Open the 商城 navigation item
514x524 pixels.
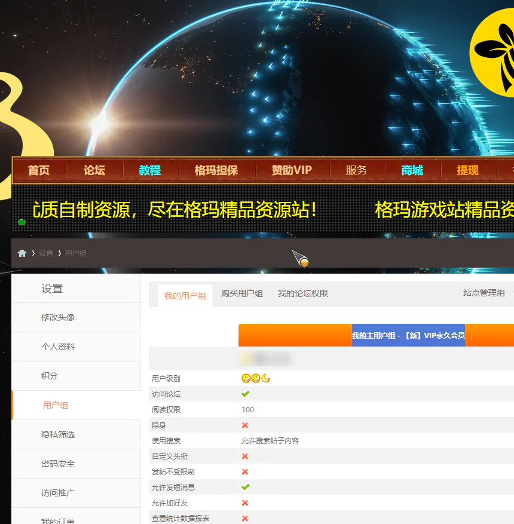tap(412, 170)
